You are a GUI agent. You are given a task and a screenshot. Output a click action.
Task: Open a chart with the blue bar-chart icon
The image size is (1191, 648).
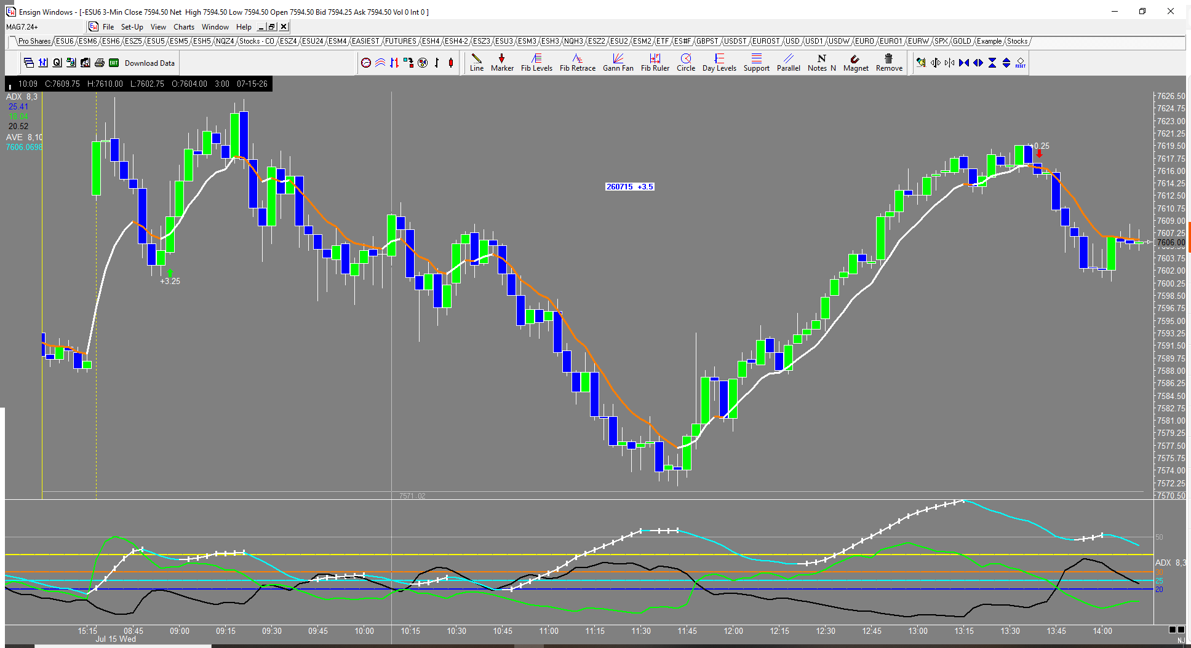pyautogui.click(x=43, y=63)
